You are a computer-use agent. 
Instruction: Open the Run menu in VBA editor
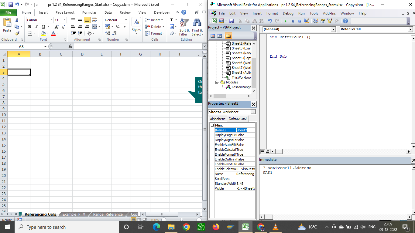301,13
